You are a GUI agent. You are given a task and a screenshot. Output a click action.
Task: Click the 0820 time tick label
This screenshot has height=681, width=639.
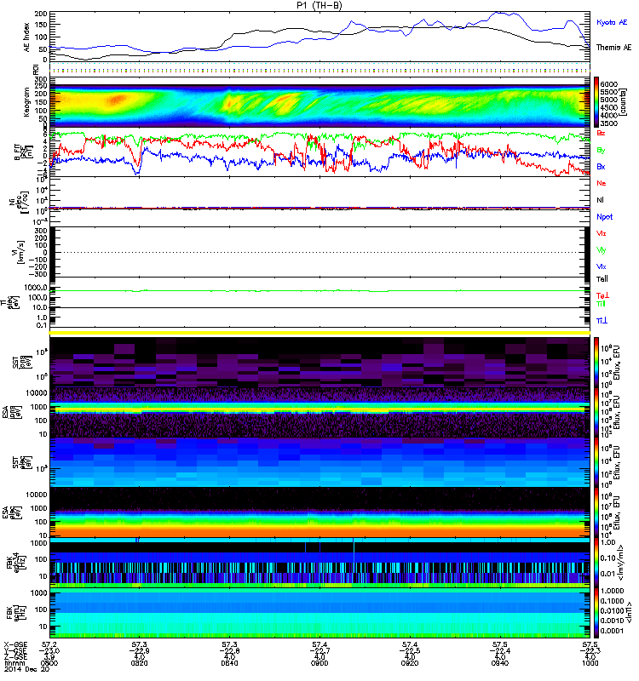[x=139, y=663]
